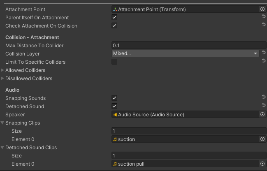The width and height of the screenshot is (267, 171).
Task: Revert Detached Sound override
Action: [x=263, y=106]
